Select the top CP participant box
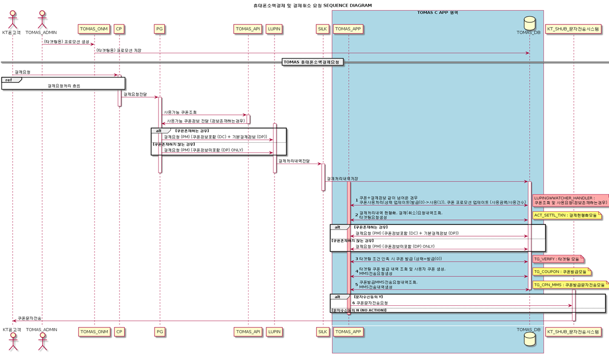This screenshot has width=609, height=356. (x=119, y=29)
